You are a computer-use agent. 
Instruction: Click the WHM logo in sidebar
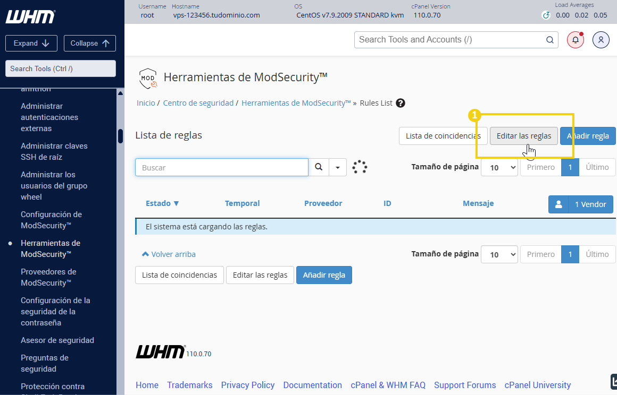tap(30, 17)
